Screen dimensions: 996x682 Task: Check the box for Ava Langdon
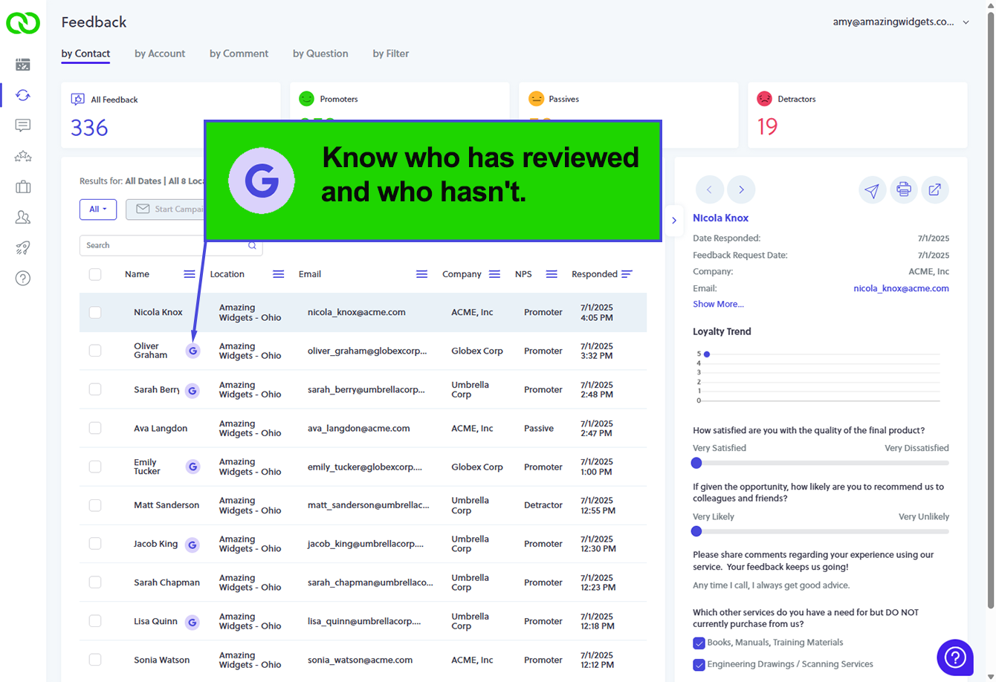click(x=95, y=428)
